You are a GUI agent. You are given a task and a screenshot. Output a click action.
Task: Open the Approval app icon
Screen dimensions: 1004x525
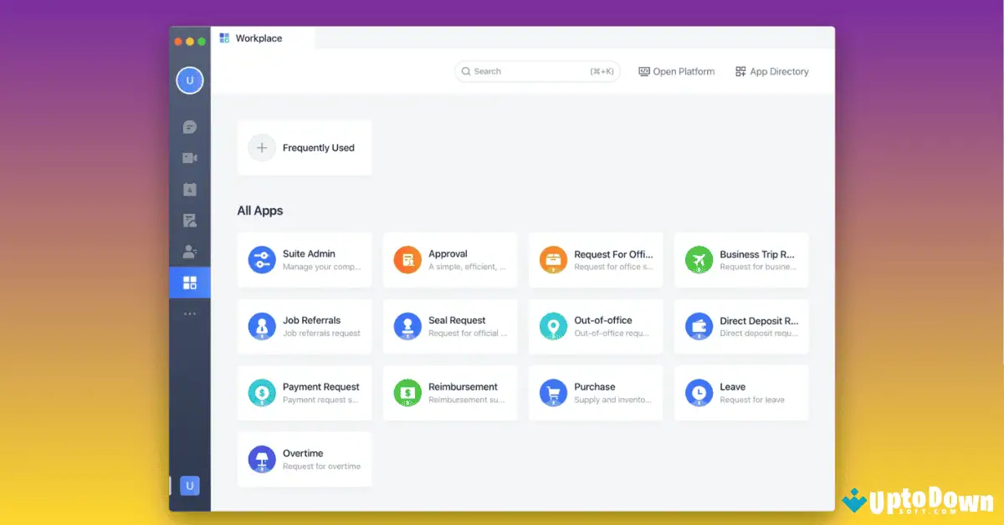pyautogui.click(x=407, y=260)
